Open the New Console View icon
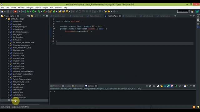This screenshot has height=112, width=200. coord(185,86)
